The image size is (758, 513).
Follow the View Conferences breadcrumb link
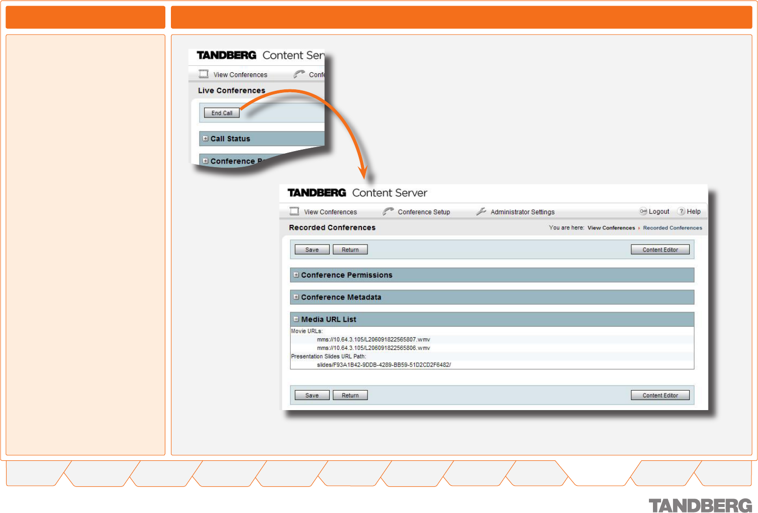pyautogui.click(x=611, y=228)
